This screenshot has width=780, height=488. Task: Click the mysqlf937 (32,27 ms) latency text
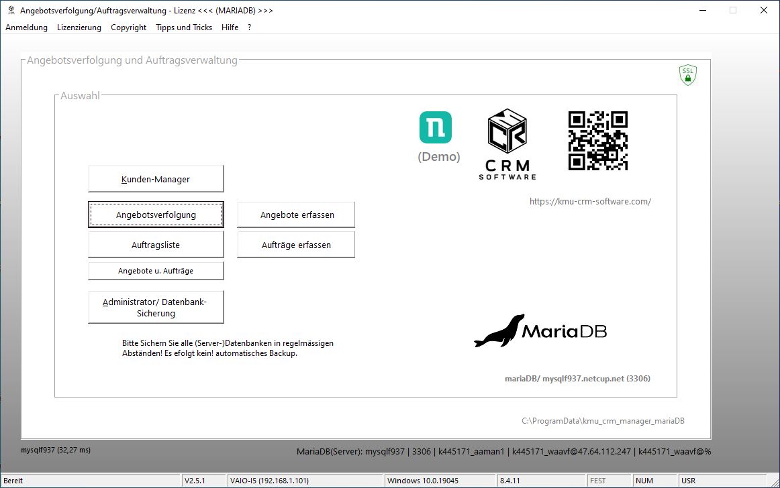(56, 450)
